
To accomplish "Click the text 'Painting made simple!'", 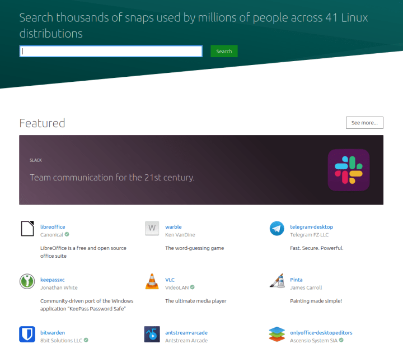I will coord(316,301).
